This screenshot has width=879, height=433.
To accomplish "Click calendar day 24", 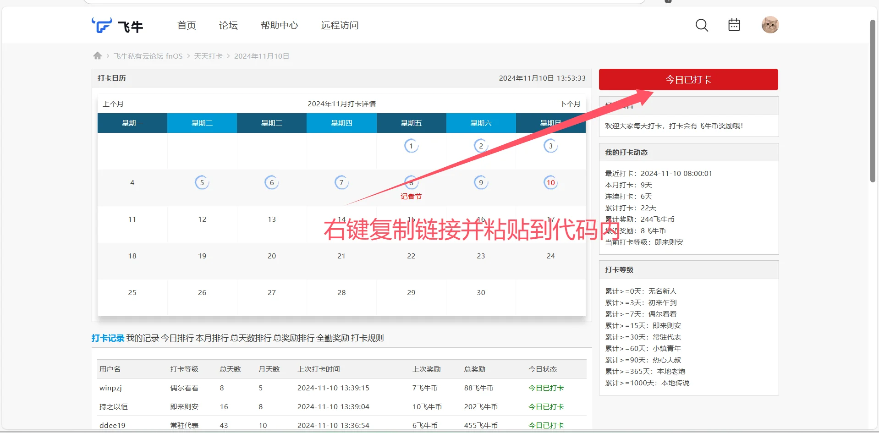I will click(x=551, y=256).
